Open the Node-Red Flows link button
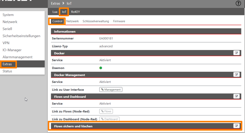 [x=106, y=111]
